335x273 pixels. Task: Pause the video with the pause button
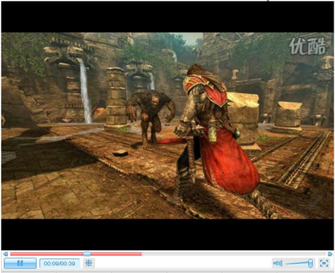tap(20, 264)
